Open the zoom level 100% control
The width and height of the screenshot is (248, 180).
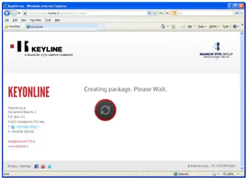(x=228, y=174)
